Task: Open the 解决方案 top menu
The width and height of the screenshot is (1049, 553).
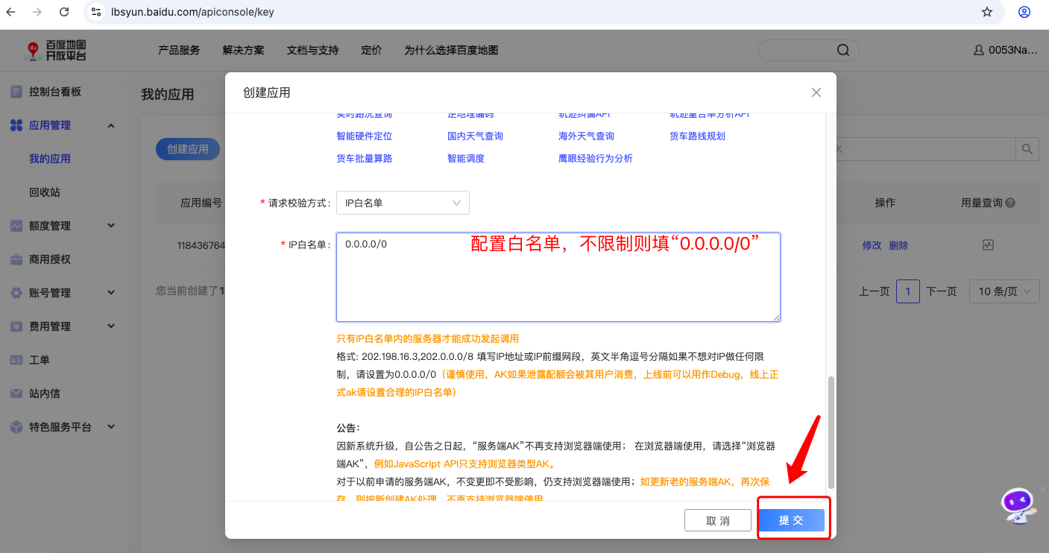Action: pyautogui.click(x=243, y=50)
